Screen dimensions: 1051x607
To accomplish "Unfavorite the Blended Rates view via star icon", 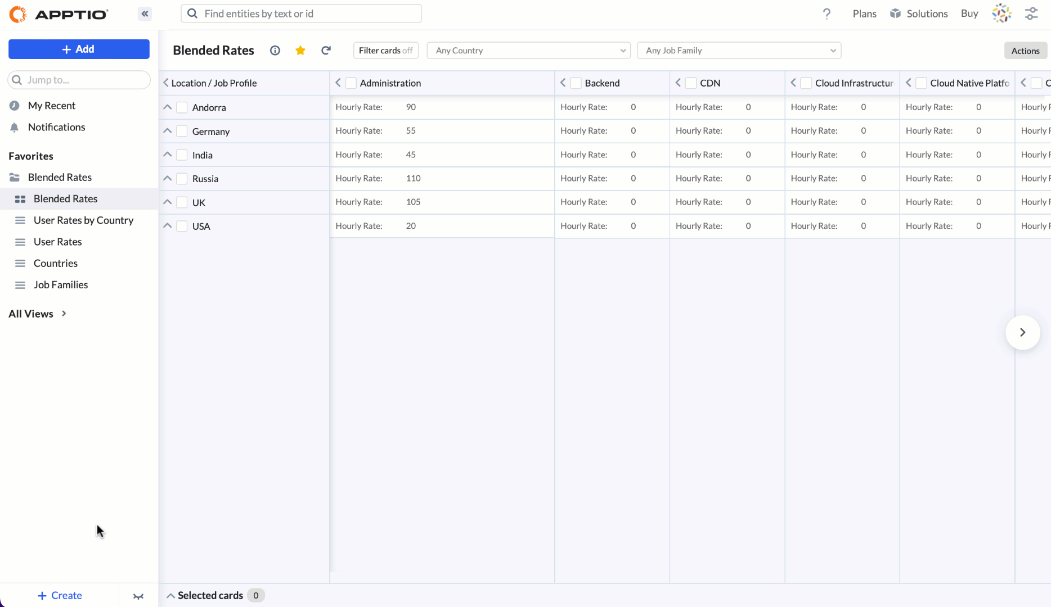I will click(x=300, y=50).
